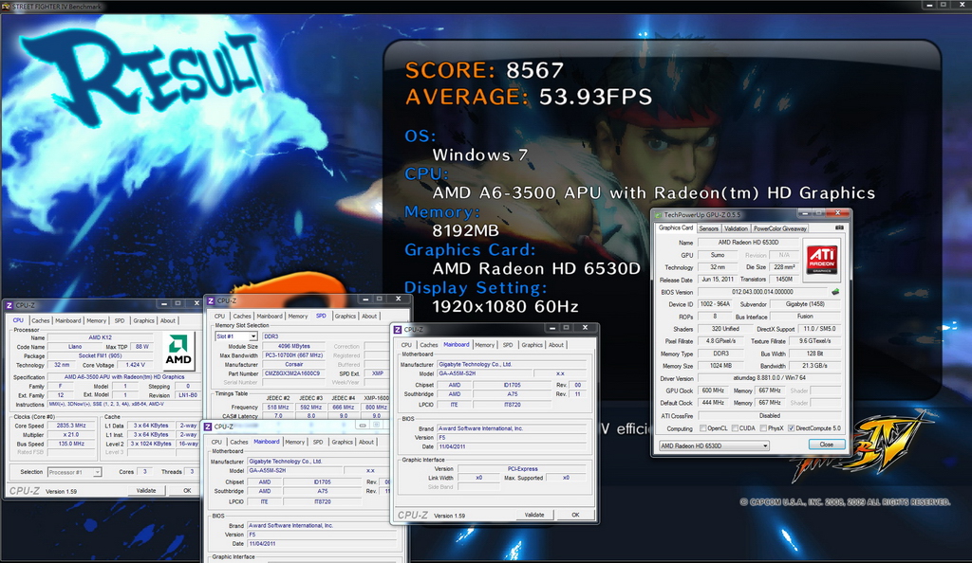This screenshot has height=563, width=972.
Task: Click the ATI Radeon logo in GPU-Z
Action: (x=821, y=260)
